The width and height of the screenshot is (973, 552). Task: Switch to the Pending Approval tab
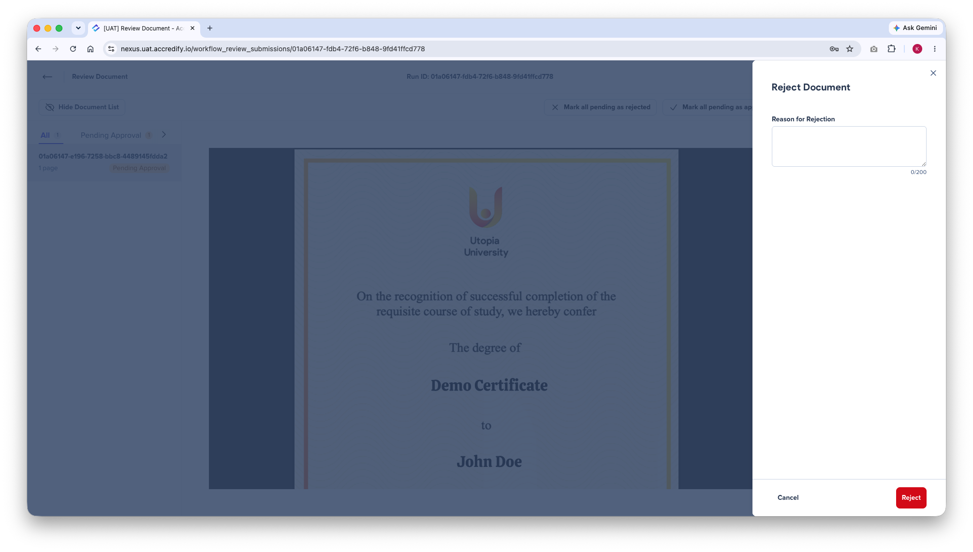[116, 135]
